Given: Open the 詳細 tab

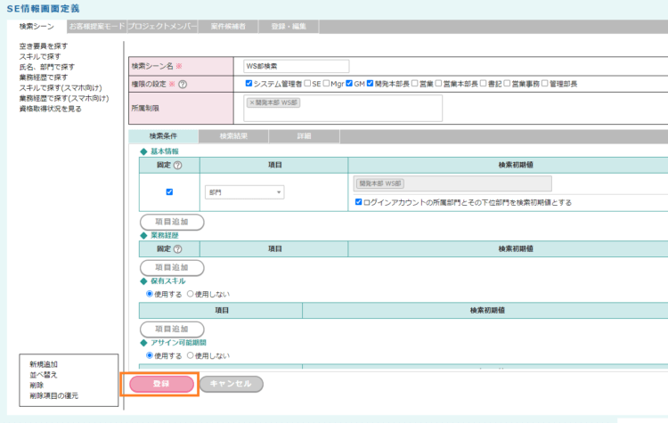Looking at the screenshot, I should point(304,136).
